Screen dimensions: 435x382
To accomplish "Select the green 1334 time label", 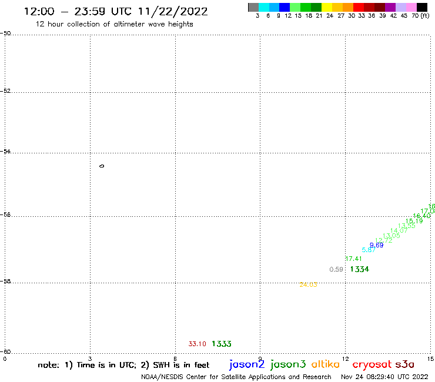I will [x=360, y=269].
